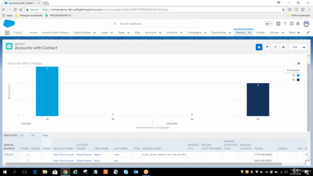Expand the Opportunities tab dropdown chevron
Viewport: 313px width, 176px height.
[94, 33]
